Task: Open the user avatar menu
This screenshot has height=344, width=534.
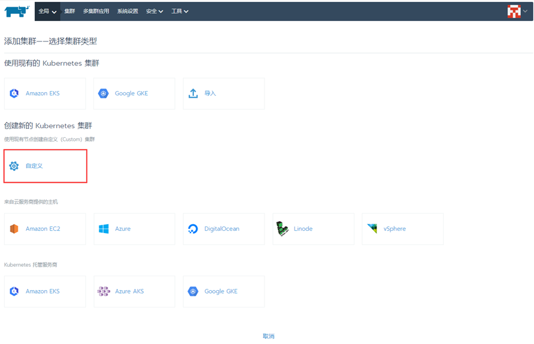Action: [x=514, y=11]
